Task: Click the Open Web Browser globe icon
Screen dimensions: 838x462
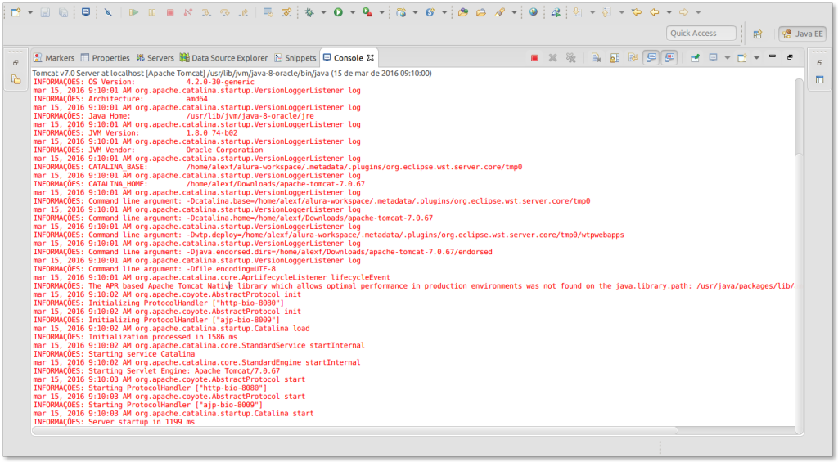Action: click(534, 11)
